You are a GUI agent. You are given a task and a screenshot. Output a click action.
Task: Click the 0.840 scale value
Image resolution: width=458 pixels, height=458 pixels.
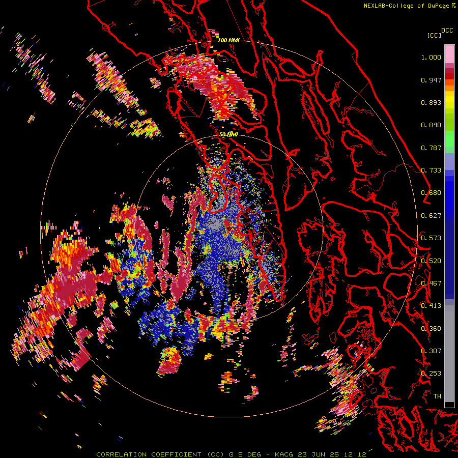click(x=431, y=125)
